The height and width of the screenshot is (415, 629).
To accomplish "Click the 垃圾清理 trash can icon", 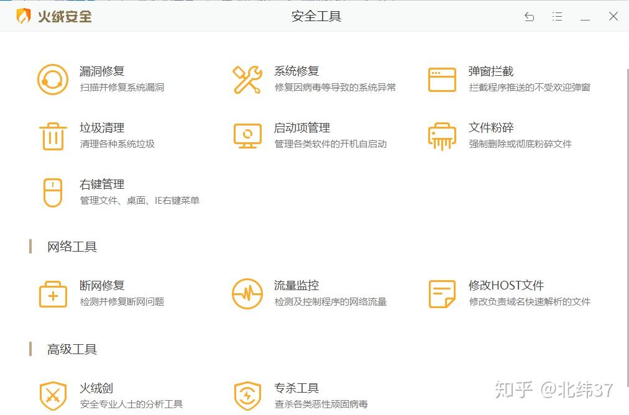I will pos(53,136).
